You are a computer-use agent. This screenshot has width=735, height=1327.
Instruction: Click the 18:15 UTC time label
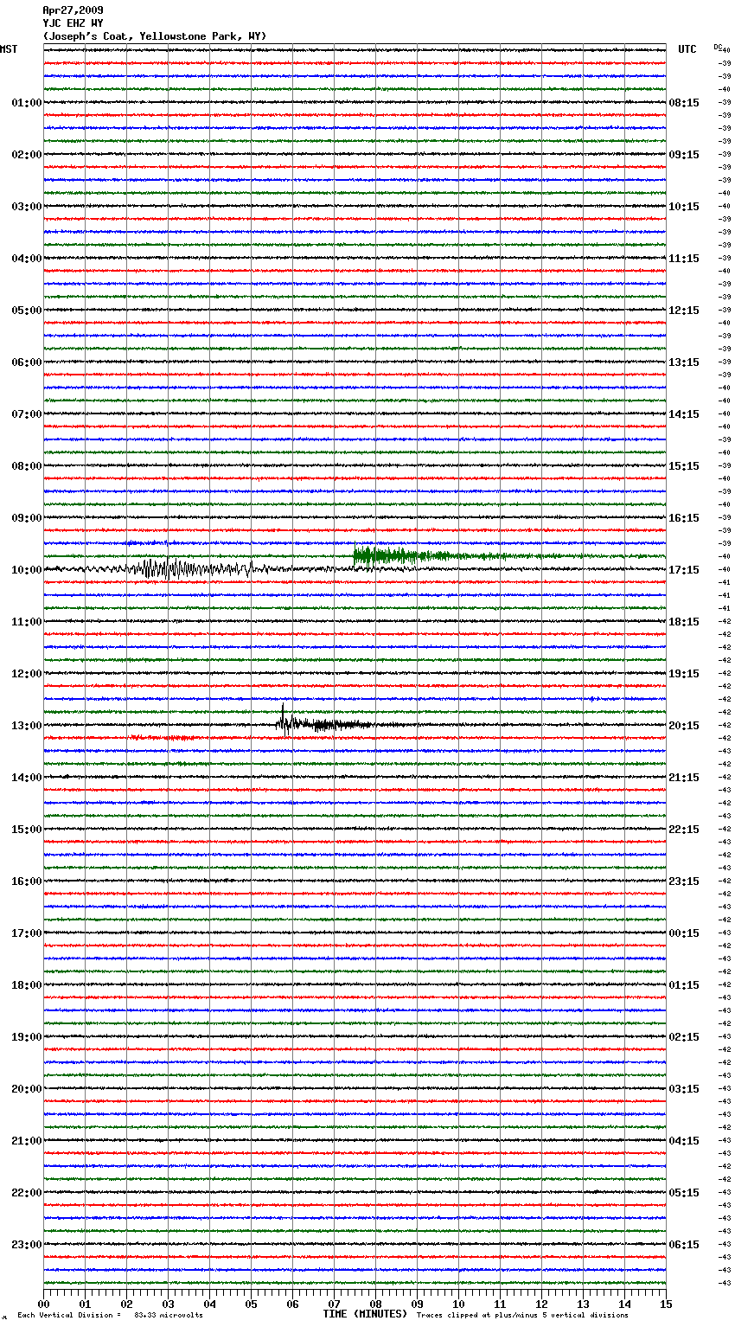point(684,622)
